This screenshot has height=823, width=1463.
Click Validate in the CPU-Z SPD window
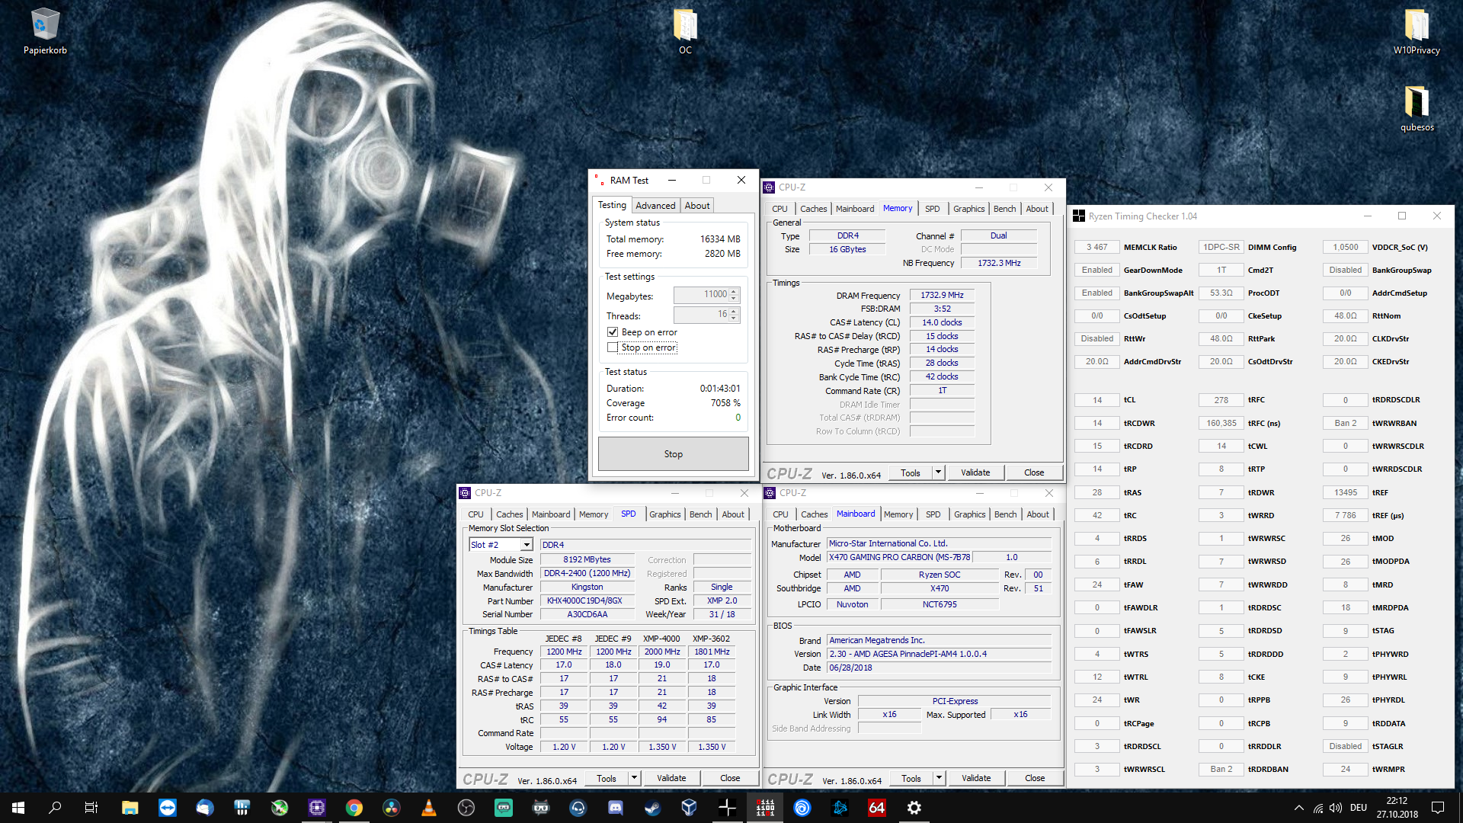point(671,778)
